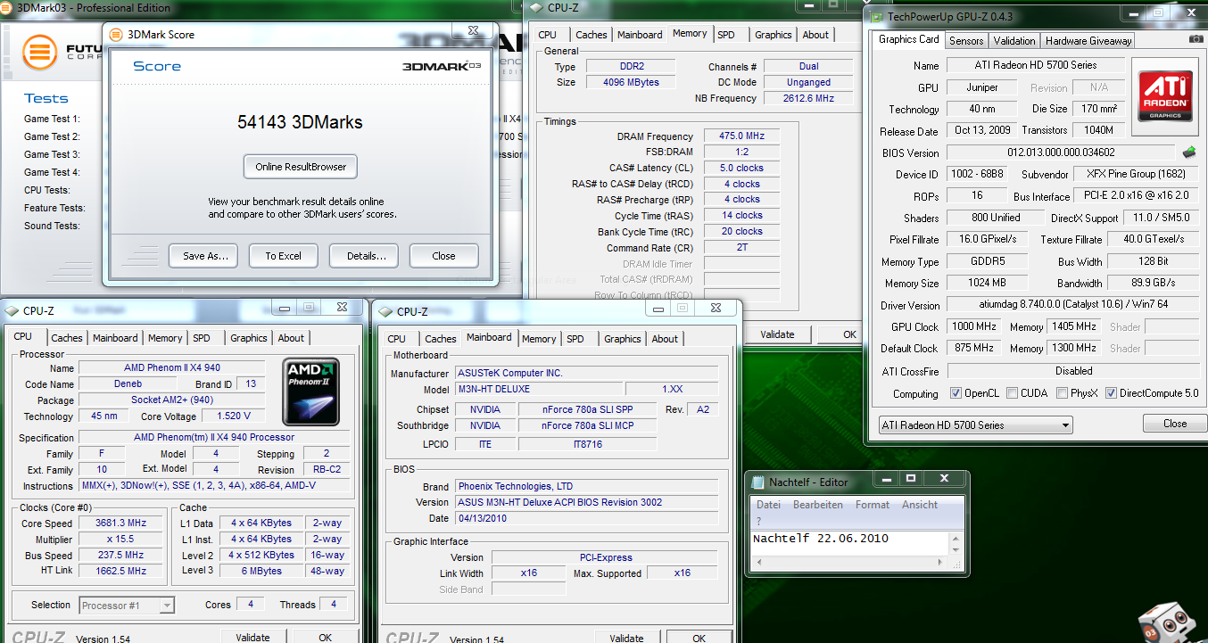This screenshot has height=643, width=1208.
Task: Switch to Validation tab in GPU-Z
Action: coord(1014,40)
